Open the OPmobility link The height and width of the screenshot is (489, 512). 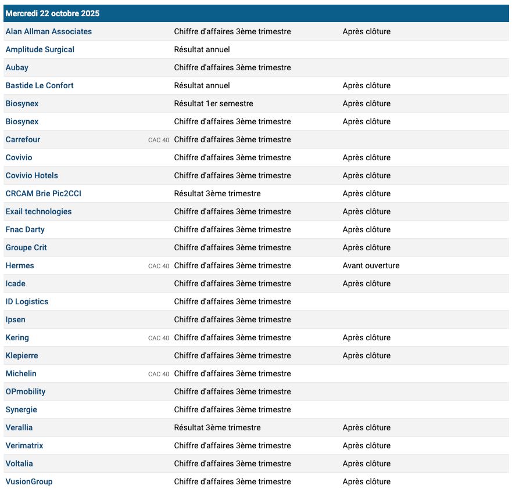(x=26, y=391)
